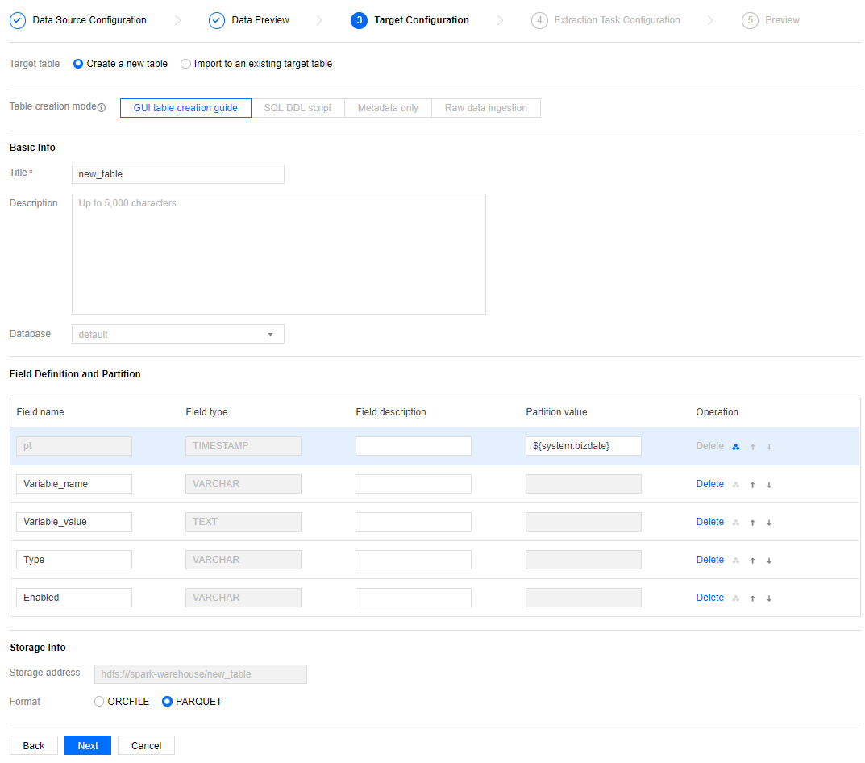
Task: Click the field description input for Enabled
Action: [414, 598]
